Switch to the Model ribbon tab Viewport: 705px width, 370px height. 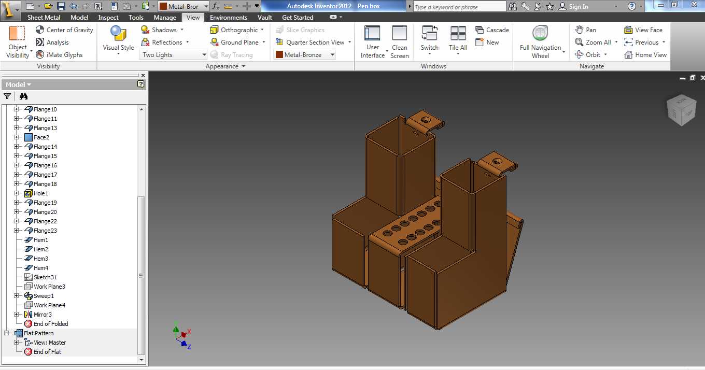click(79, 17)
